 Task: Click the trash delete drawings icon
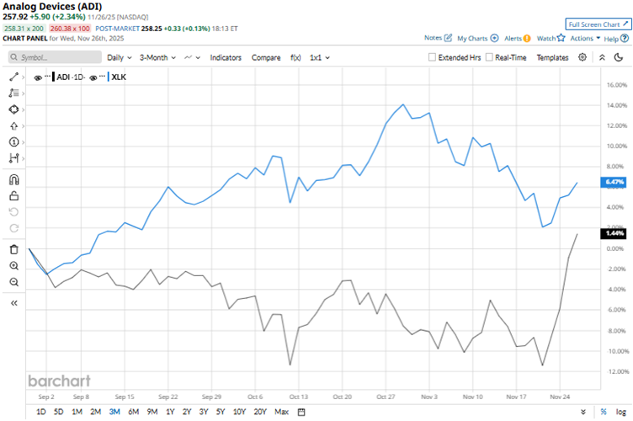click(x=13, y=249)
